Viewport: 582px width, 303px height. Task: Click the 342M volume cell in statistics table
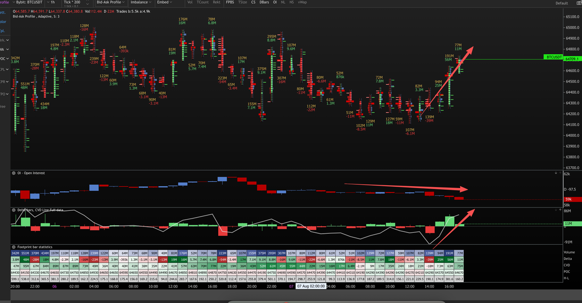[15, 253]
